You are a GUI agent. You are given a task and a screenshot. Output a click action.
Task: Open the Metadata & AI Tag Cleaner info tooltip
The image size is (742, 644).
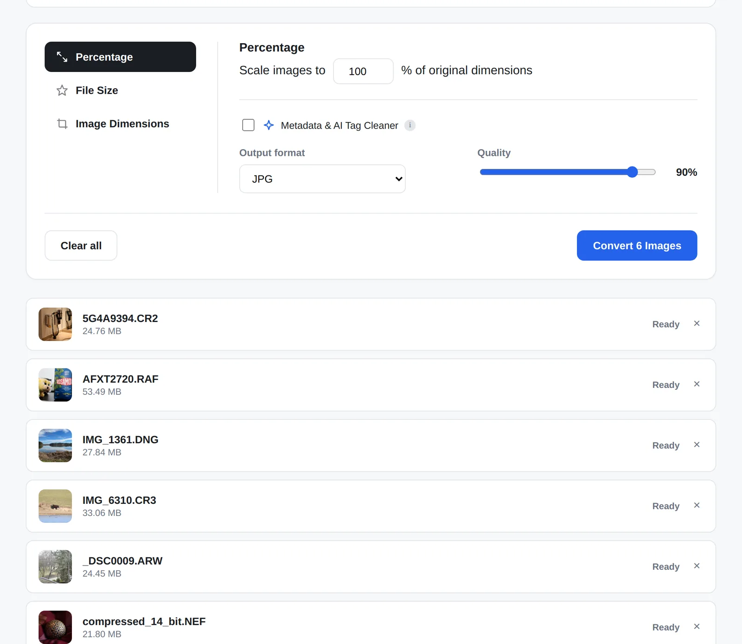pos(410,125)
